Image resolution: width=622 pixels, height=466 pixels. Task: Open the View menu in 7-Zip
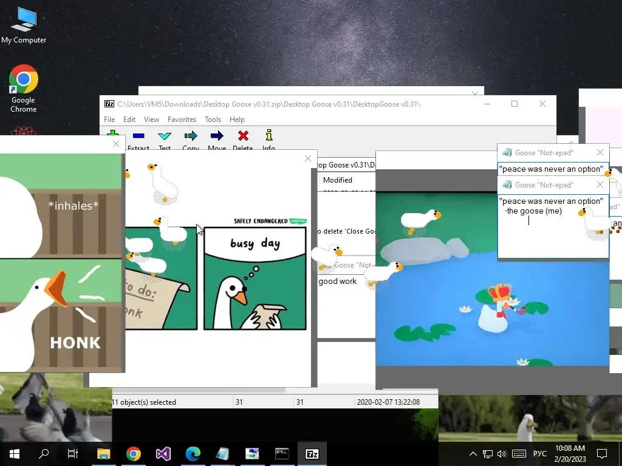pyautogui.click(x=151, y=120)
